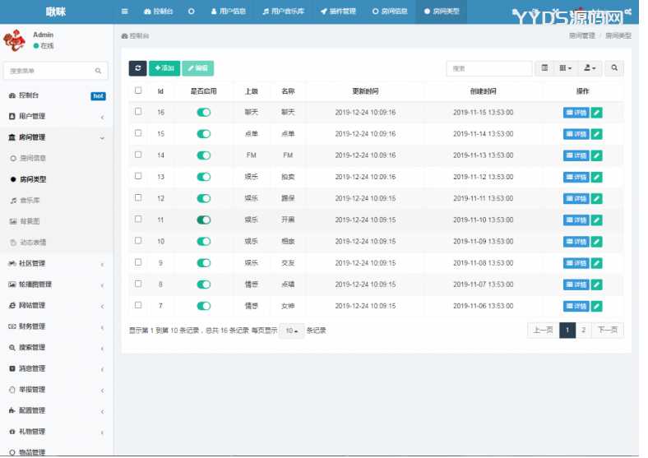The width and height of the screenshot is (648, 458).
Task: Click the green edit pencil icon for row 16
Action: pyautogui.click(x=596, y=112)
